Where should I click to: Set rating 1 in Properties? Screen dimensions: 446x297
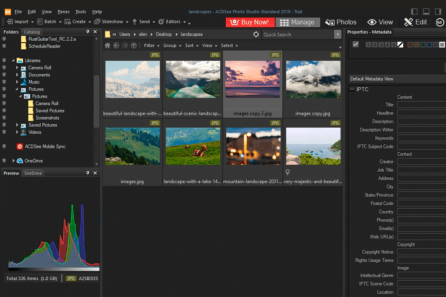(x=368, y=45)
